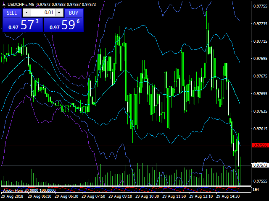Decrease lot volume with the down arrow
The height and width of the screenshot is (201, 269).
click(x=26, y=13)
